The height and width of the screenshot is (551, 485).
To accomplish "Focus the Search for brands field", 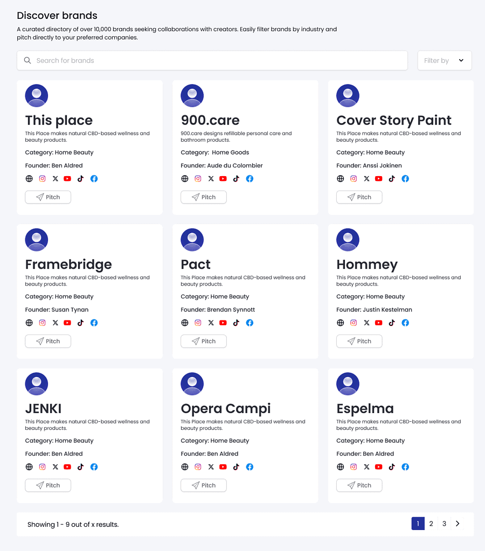I will pos(212,60).
